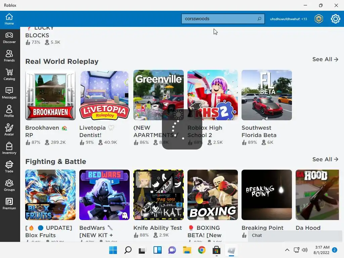Click the Knife Ability Test title
The image size is (344, 258).
[x=158, y=228]
